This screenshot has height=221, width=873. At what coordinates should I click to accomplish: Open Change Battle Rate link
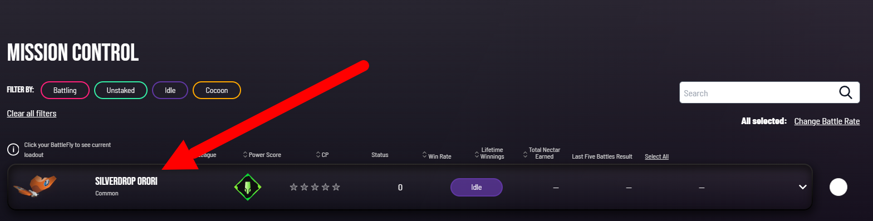point(827,121)
